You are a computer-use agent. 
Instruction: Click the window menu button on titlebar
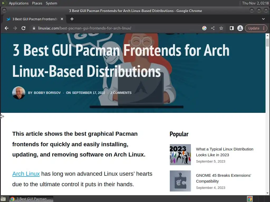pyautogui.click(x=4, y=11)
